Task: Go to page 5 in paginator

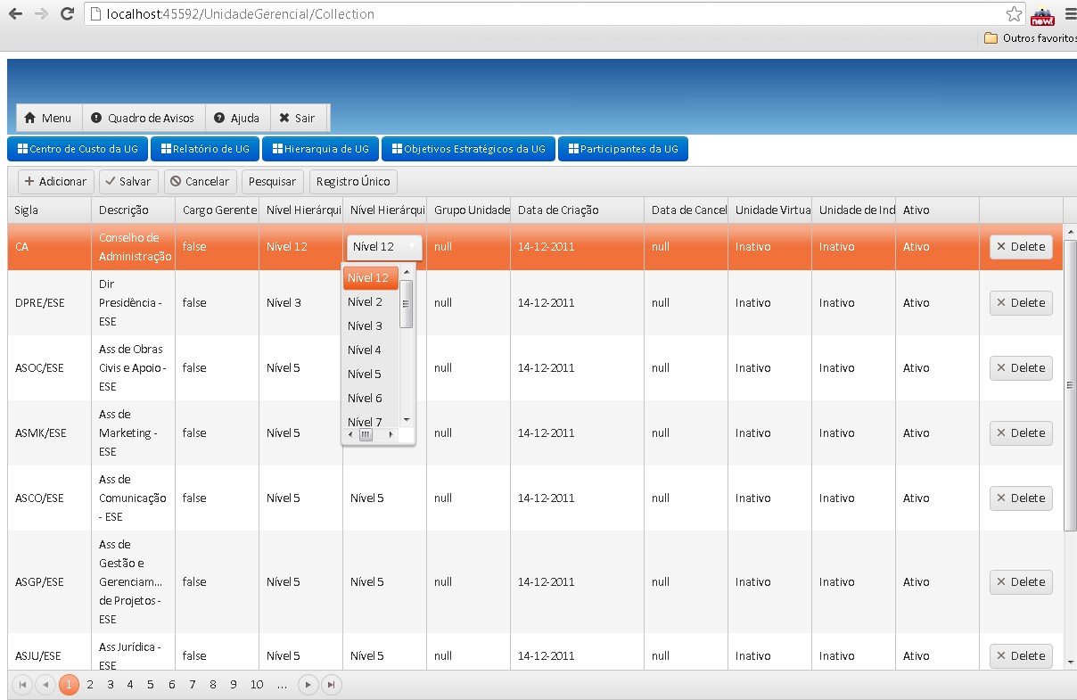Action: (x=151, y=685)
